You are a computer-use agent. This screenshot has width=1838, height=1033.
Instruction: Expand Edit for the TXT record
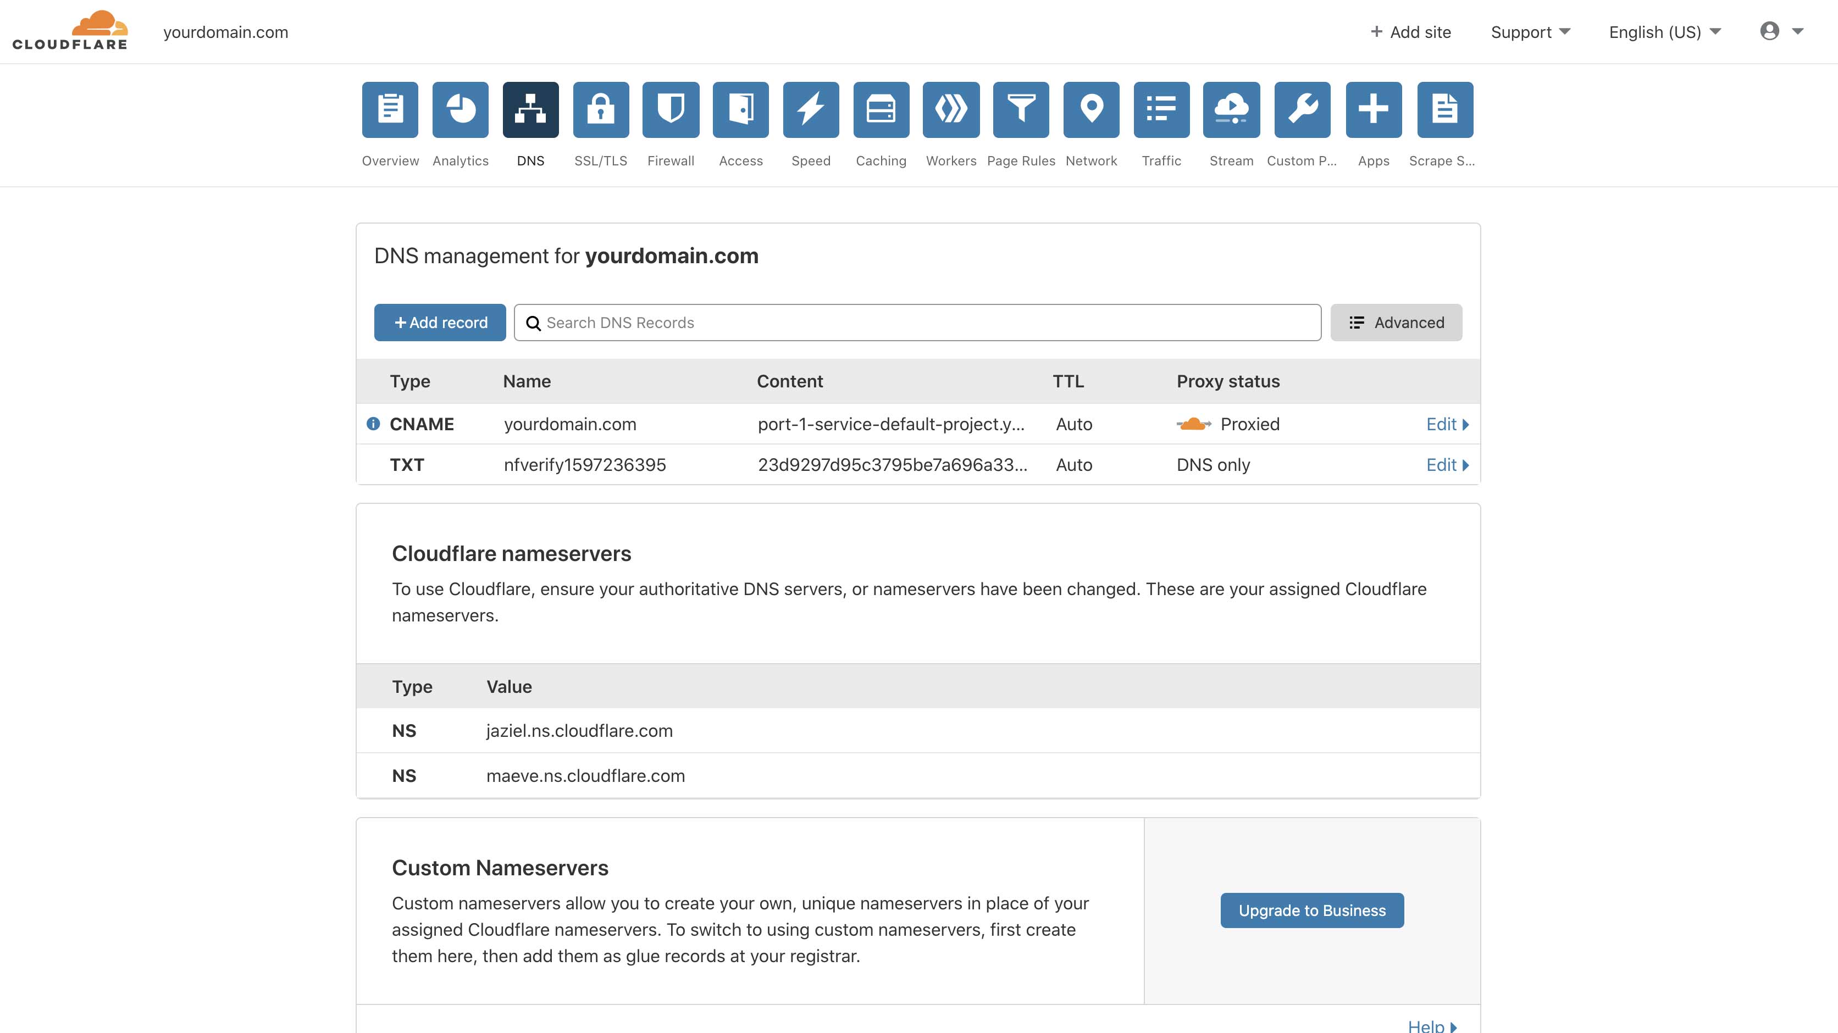(x=1447, y=465)
